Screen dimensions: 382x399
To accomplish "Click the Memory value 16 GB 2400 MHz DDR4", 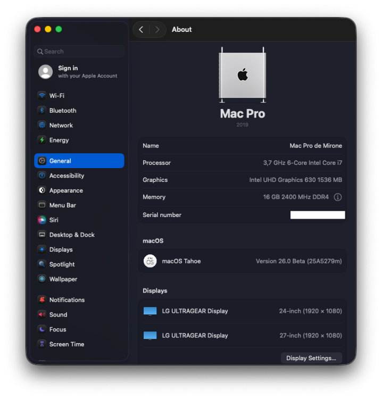I will tap(296, 197).
